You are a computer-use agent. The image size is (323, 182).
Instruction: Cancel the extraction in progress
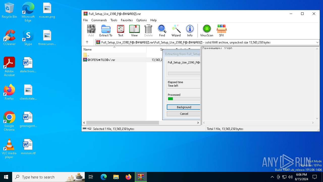[x=183, y=114]
